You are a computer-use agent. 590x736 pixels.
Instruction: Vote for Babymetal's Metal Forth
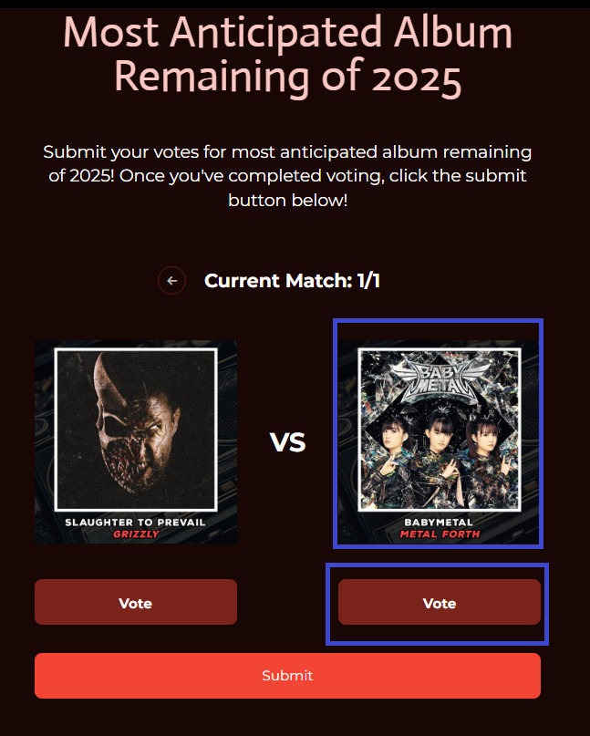[440, 602]
